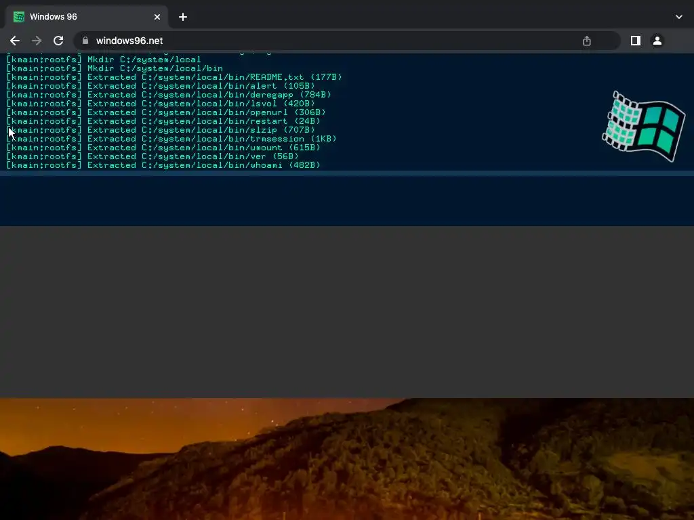Click the 'bin/ver (56B)' log line
The width and height of the screenshot is (694, 520).
[152, 156]
